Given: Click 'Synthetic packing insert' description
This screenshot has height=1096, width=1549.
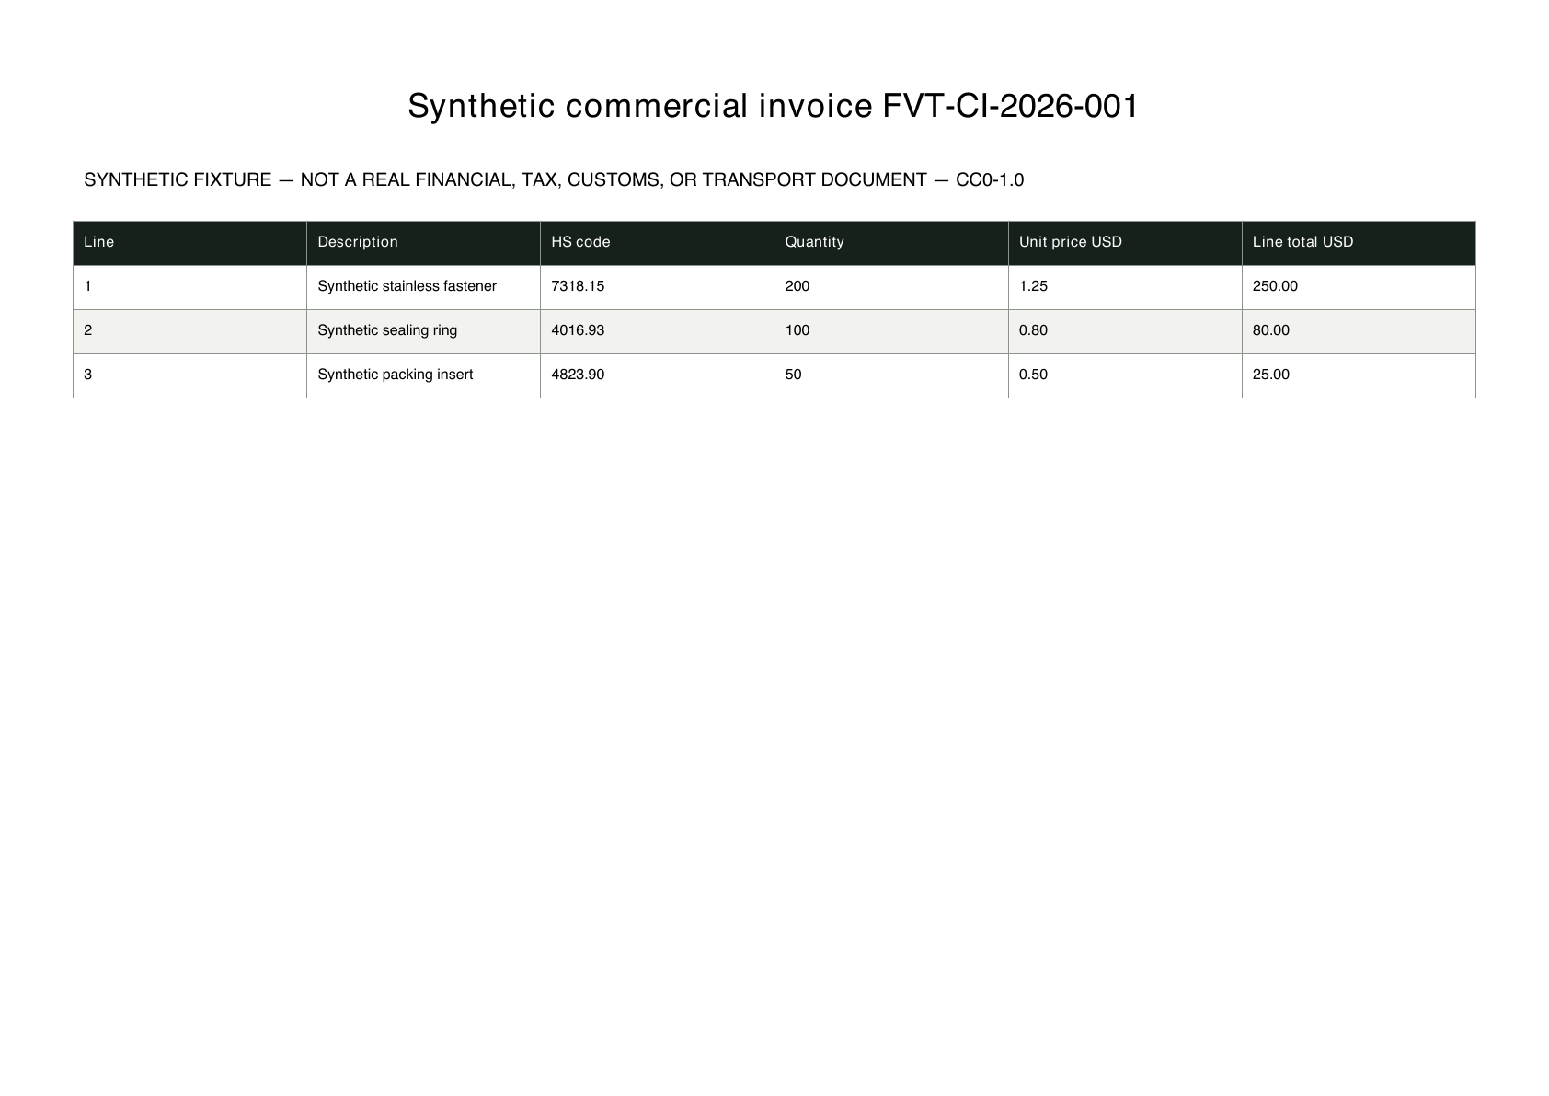Looking at the screenshot, I should [x=396, y=375].
